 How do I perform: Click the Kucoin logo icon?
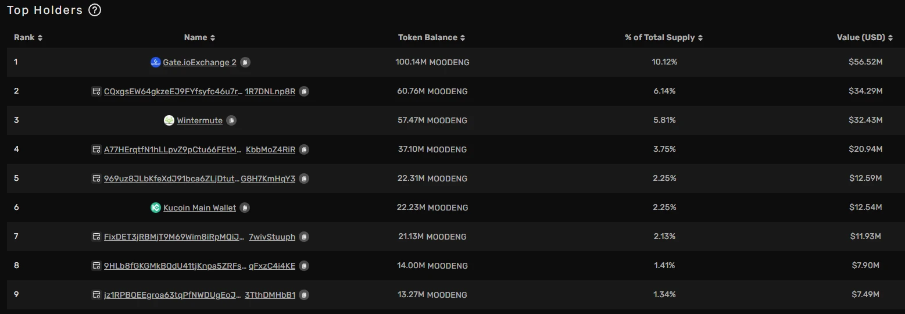(156, 208)
